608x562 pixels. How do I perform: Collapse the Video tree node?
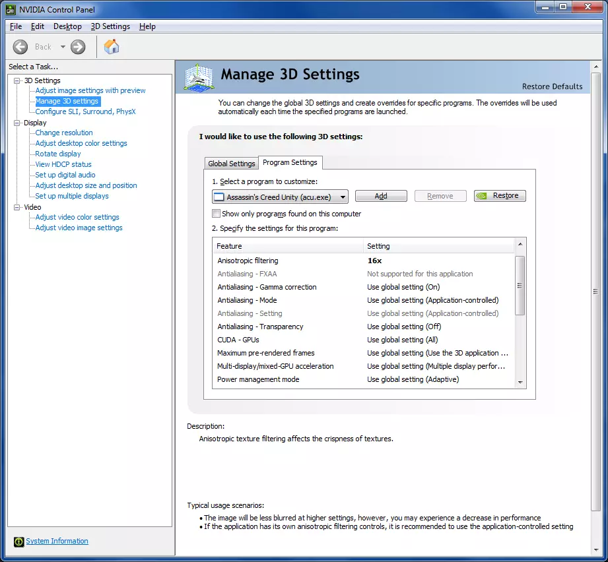17,207
